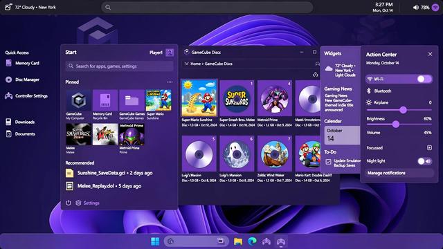This screenshot has width=443, height=249.
Task: Click the Settings gear in Start menu
Action: click(x=78, y=203)
